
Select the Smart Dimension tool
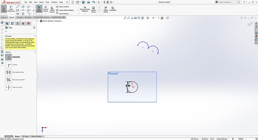[11, 9]
